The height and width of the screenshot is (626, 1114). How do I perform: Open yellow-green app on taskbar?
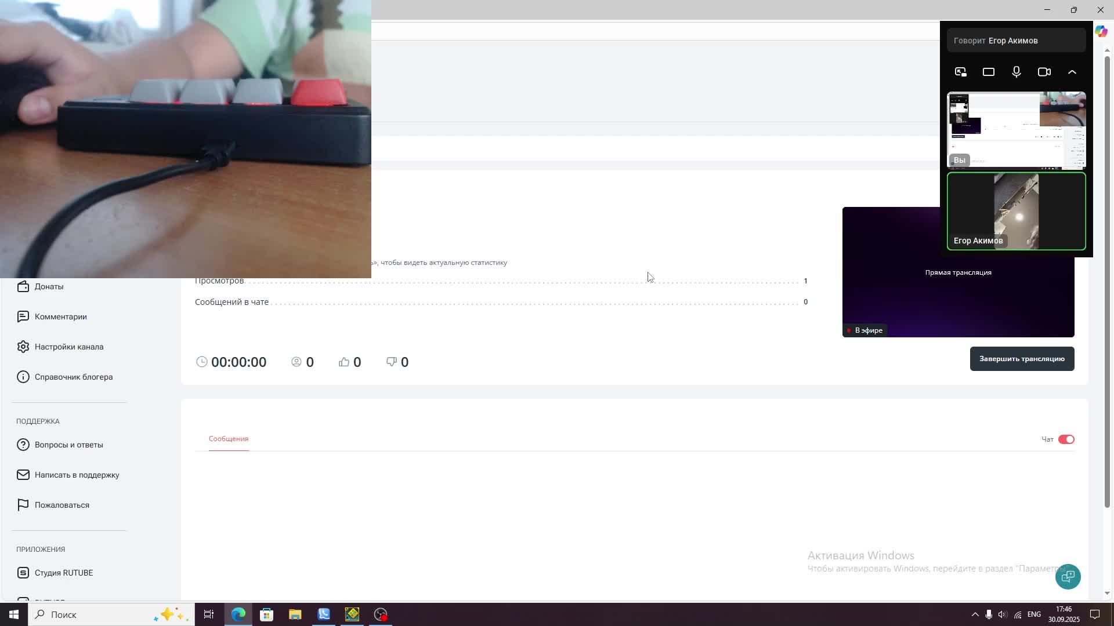click(x=352, y=614)
